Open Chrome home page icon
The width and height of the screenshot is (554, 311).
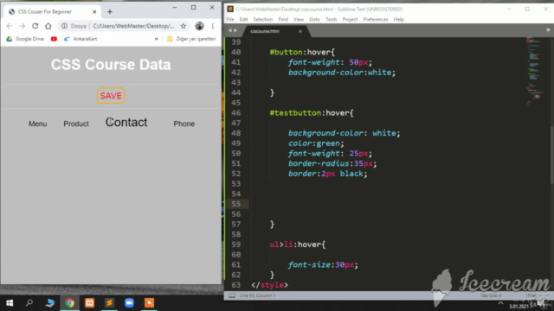tap(48, 26)
